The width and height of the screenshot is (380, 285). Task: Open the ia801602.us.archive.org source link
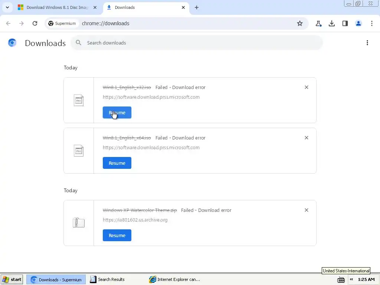pyautogui.click(x=135, y=220)
